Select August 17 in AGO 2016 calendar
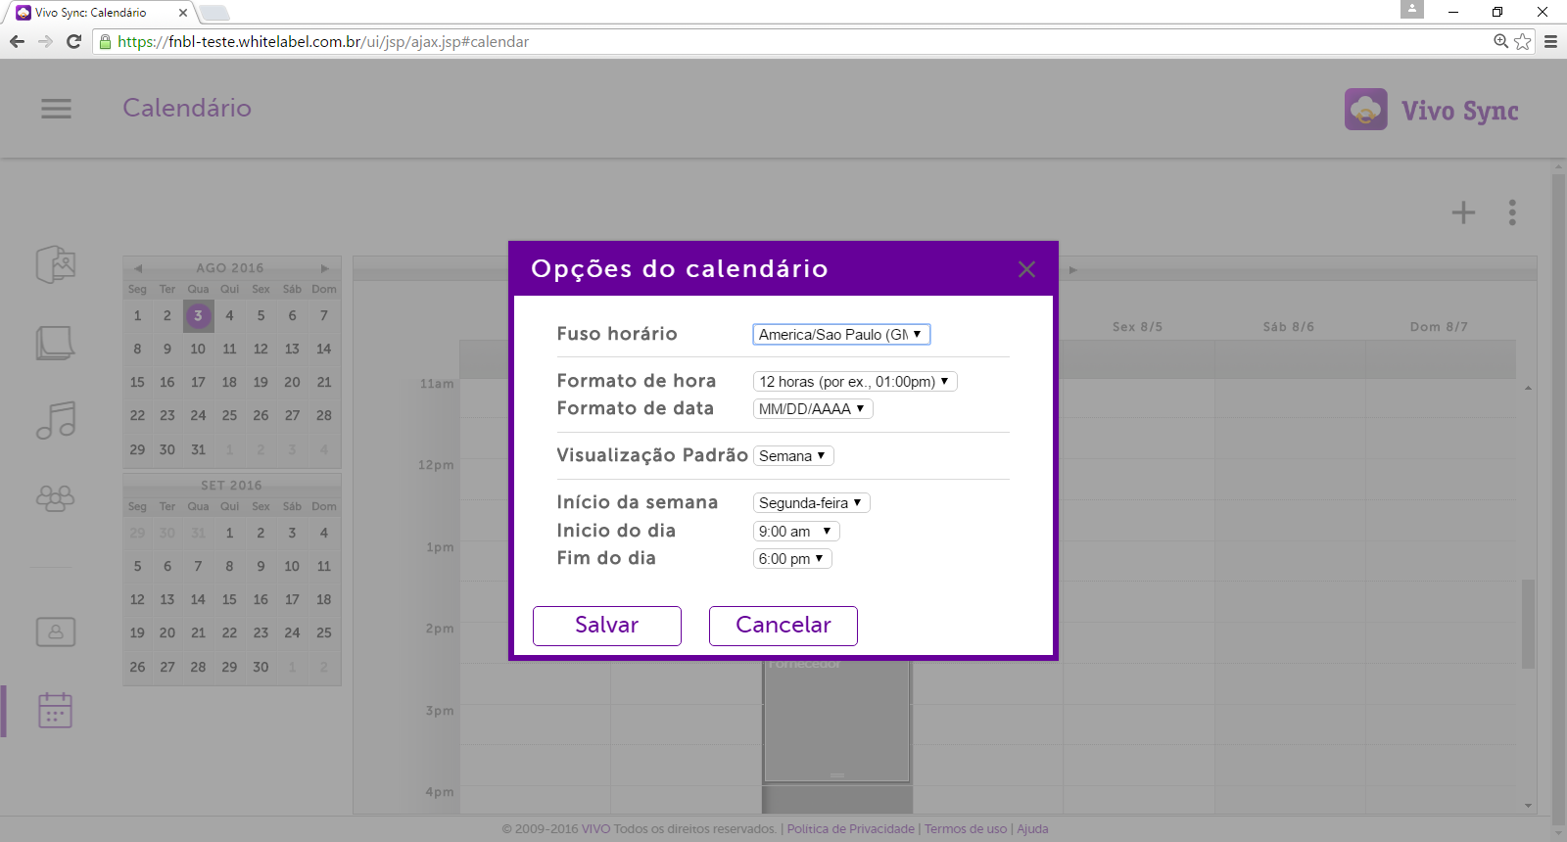 coord(198,382)
